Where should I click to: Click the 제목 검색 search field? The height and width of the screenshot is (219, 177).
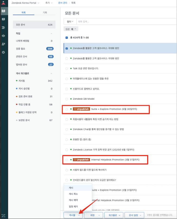[127, 21]
